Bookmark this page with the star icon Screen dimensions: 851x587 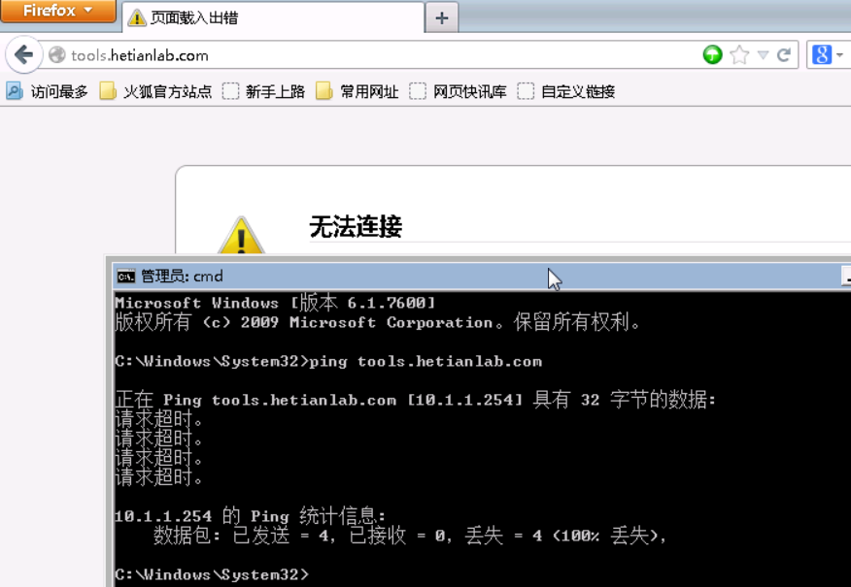click(x=739, y=54)
